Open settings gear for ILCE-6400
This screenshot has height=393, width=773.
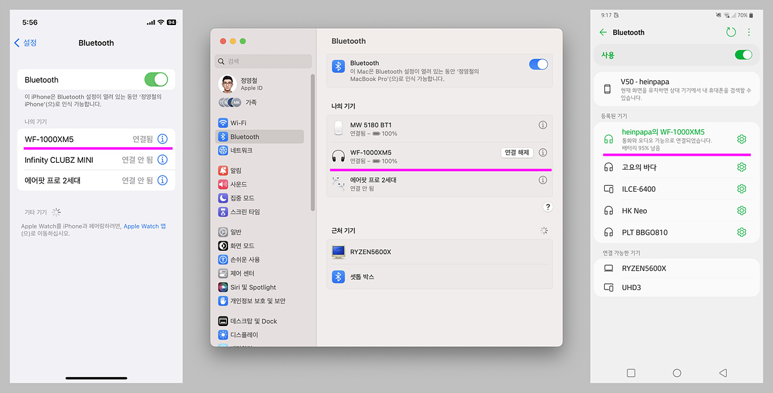pos(741,189)
